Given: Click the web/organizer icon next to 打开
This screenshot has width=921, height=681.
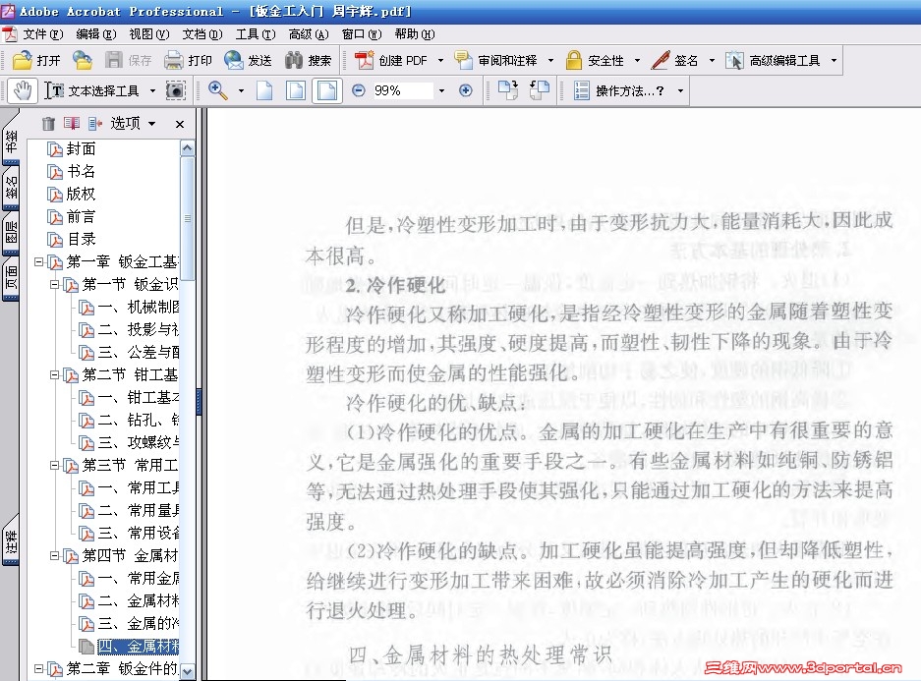Looking at the screenshot, I should pyautogui.click(x=83, y=60).
